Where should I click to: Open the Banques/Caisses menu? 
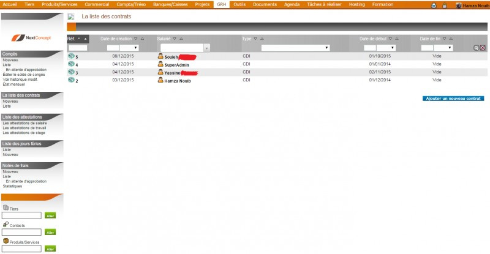pos(170,4)
